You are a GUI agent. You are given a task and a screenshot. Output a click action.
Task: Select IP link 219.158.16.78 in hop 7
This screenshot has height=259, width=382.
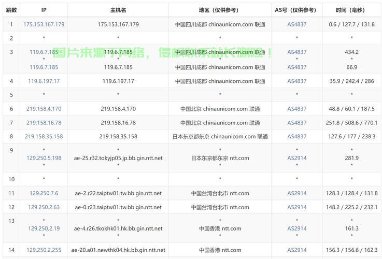[x=44, y=123]
